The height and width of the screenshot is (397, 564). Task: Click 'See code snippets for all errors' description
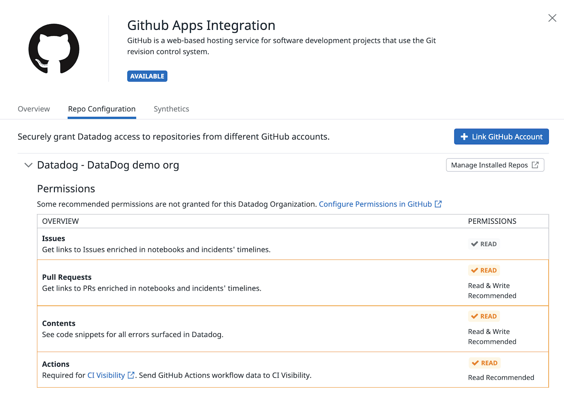coord(133,335)
